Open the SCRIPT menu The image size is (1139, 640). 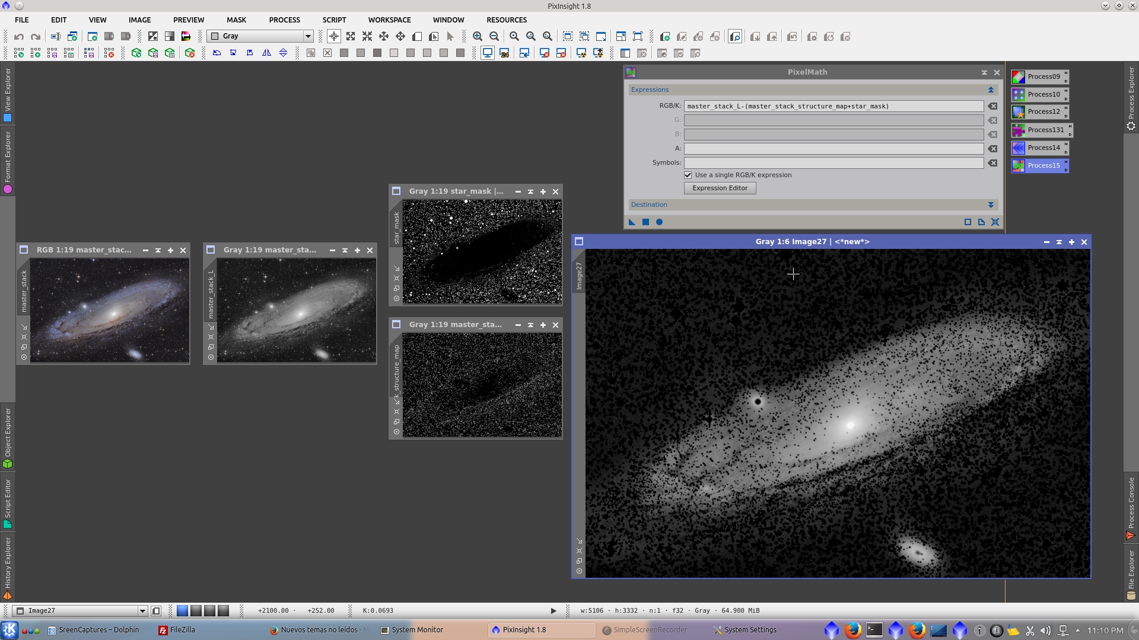click(334, 20)
